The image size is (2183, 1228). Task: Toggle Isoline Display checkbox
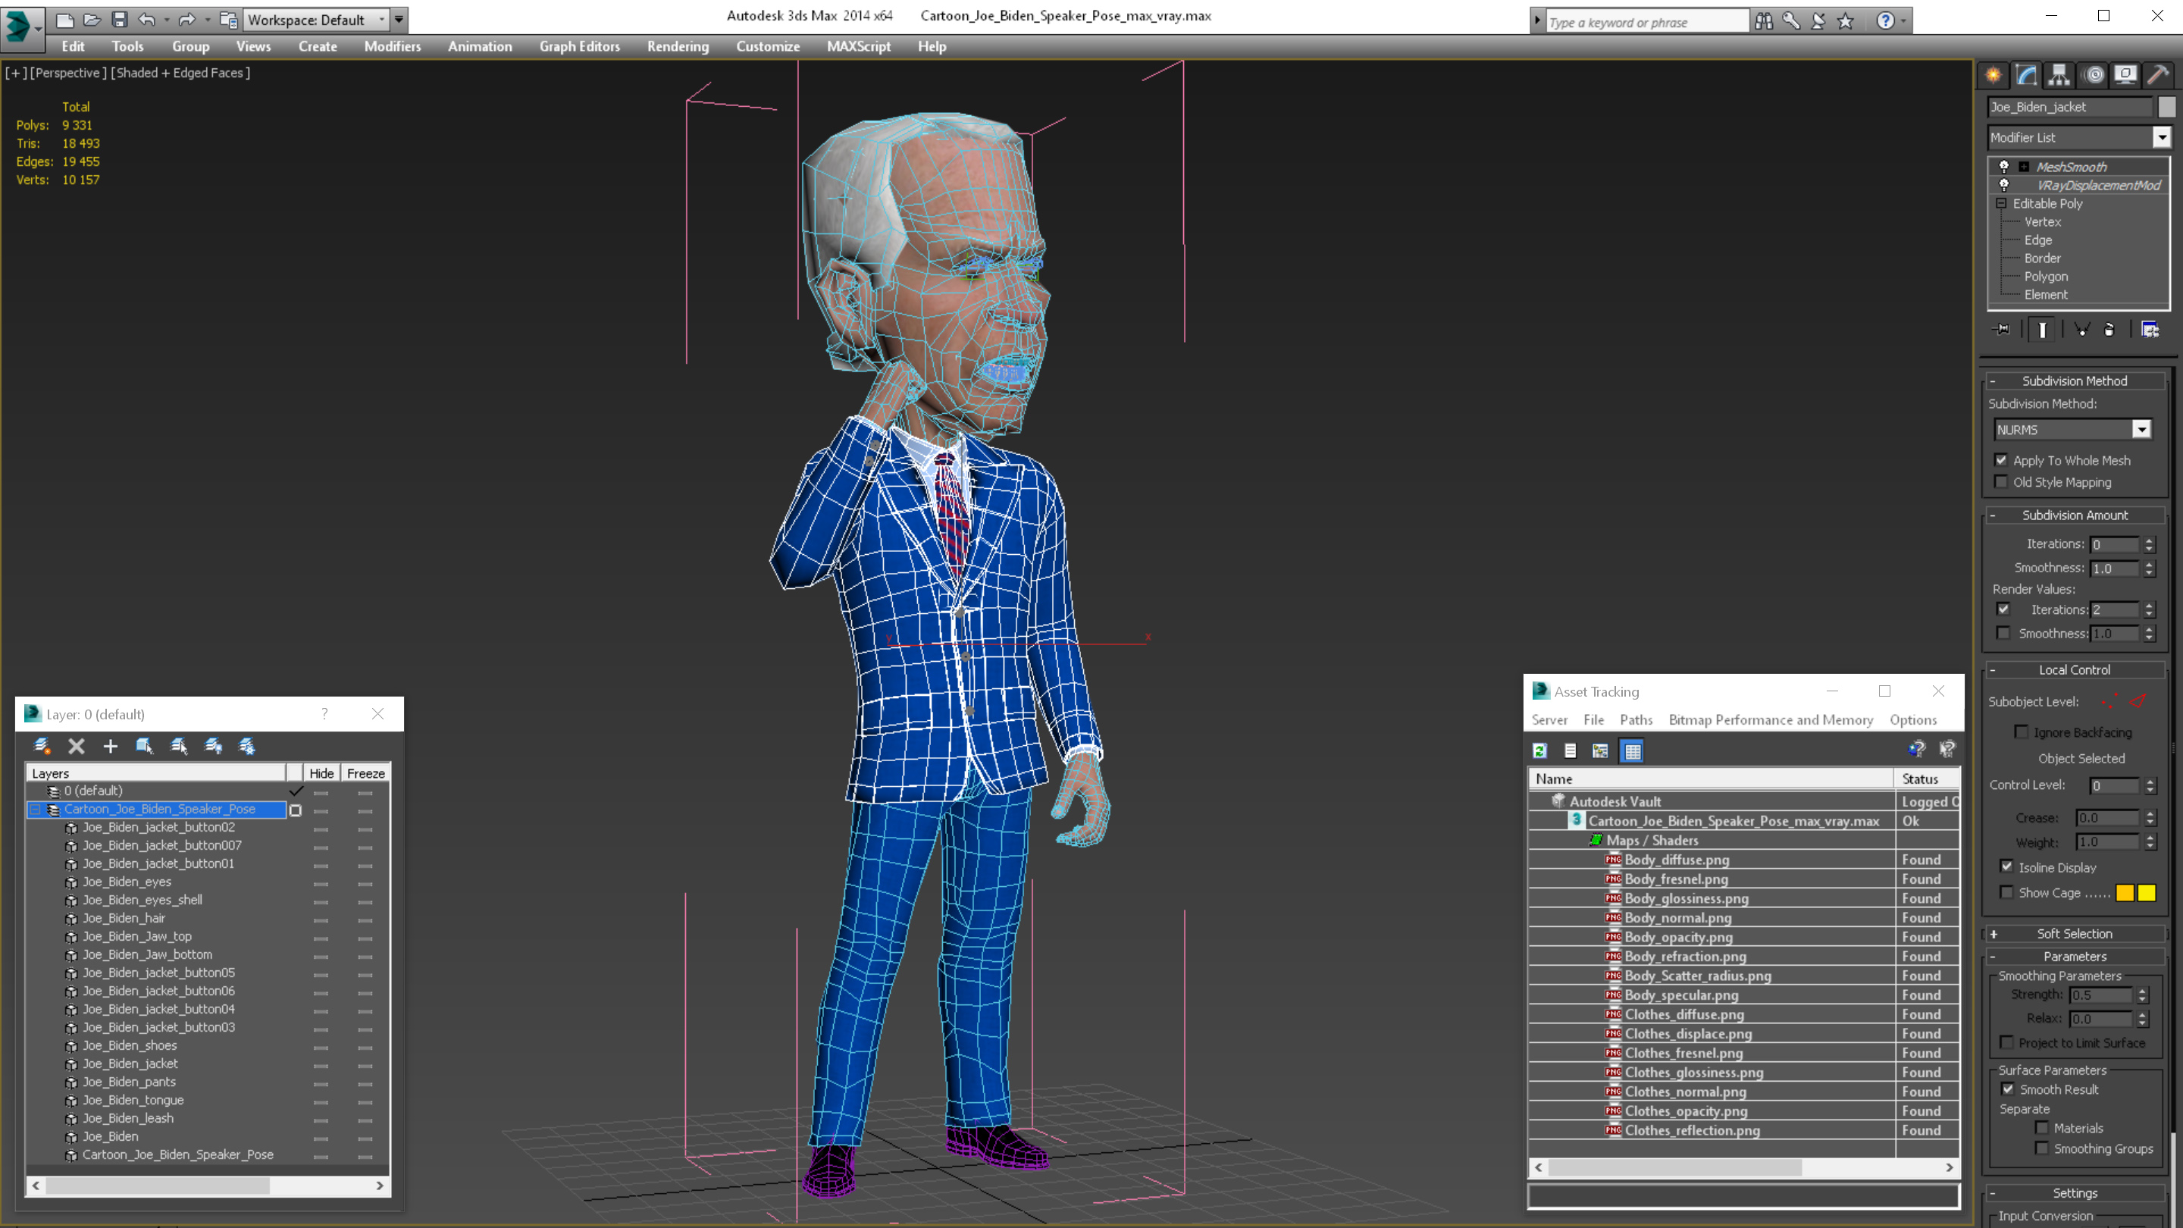tap(2006, 867)
